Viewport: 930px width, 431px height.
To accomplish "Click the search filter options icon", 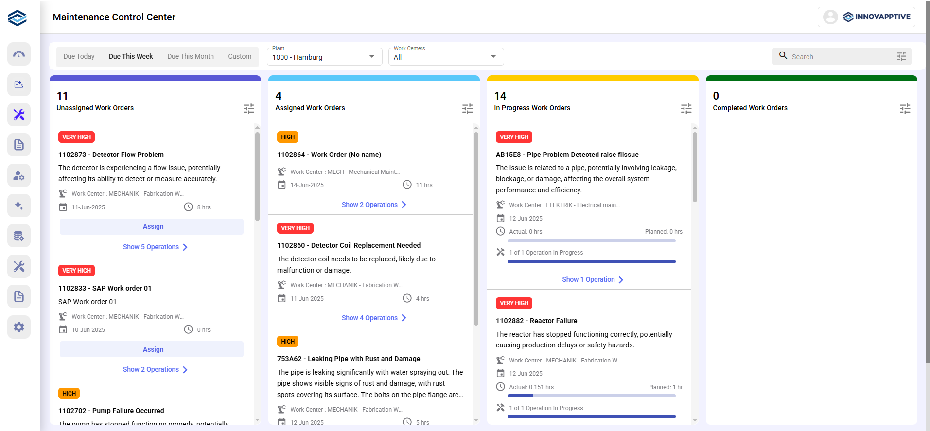I will 901,56.
